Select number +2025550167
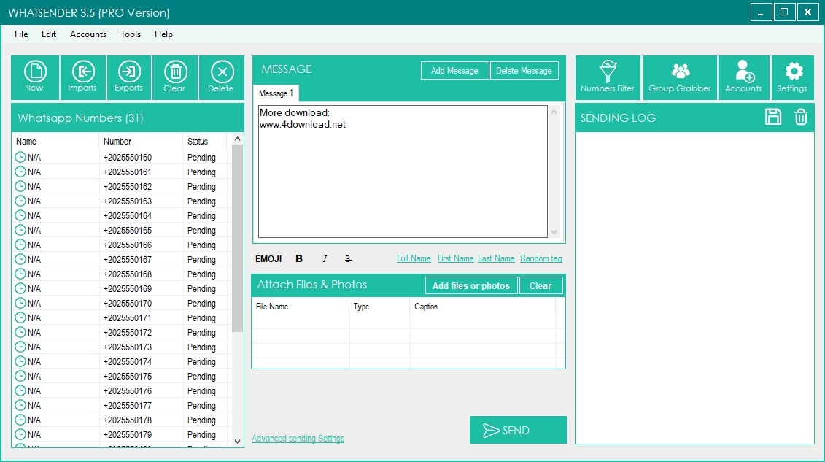 (128, 259)
